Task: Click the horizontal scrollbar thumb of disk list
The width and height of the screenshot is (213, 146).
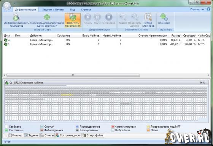Action: (73, 75)
